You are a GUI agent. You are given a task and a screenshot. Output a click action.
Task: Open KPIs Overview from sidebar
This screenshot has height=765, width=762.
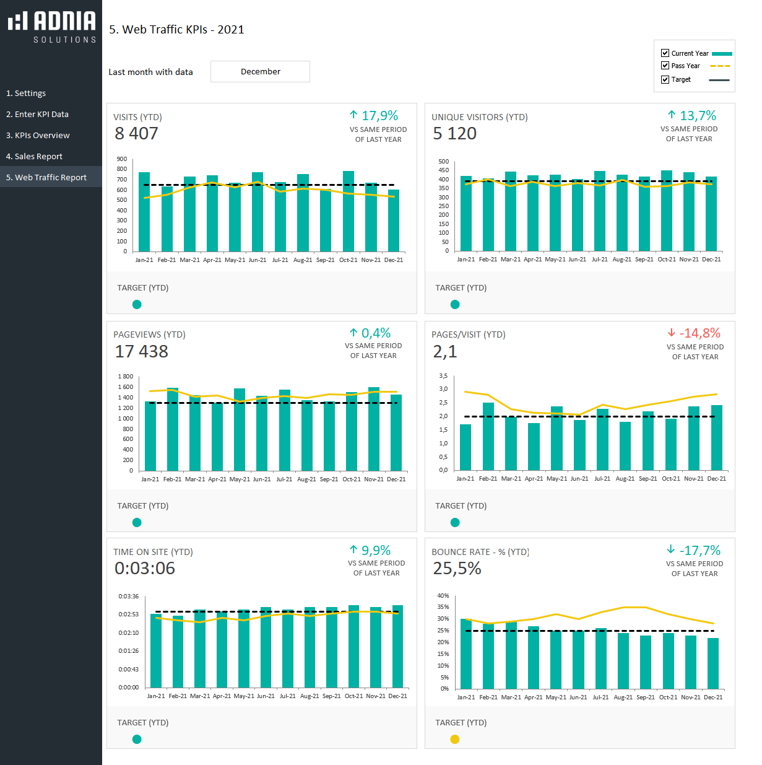(38, 136)
